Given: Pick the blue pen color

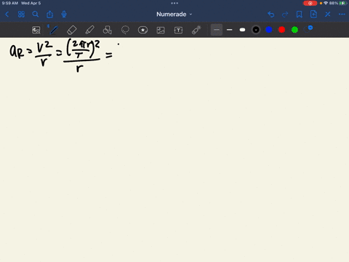Looking at the screenshot, I should coord(269,30).
